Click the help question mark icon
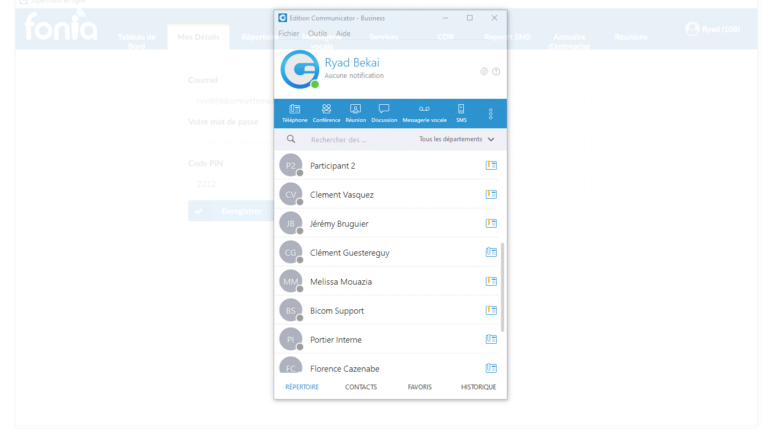 coord(496,71)
